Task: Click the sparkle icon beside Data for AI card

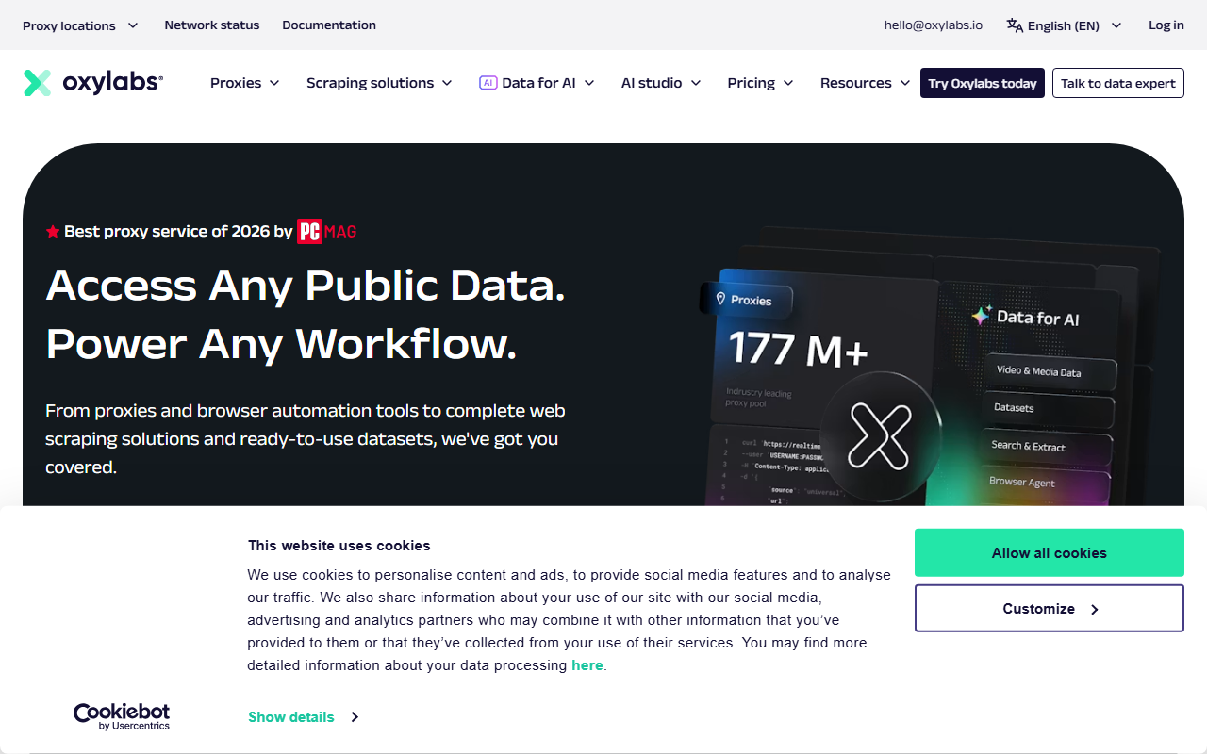Action: coord(982,316)
